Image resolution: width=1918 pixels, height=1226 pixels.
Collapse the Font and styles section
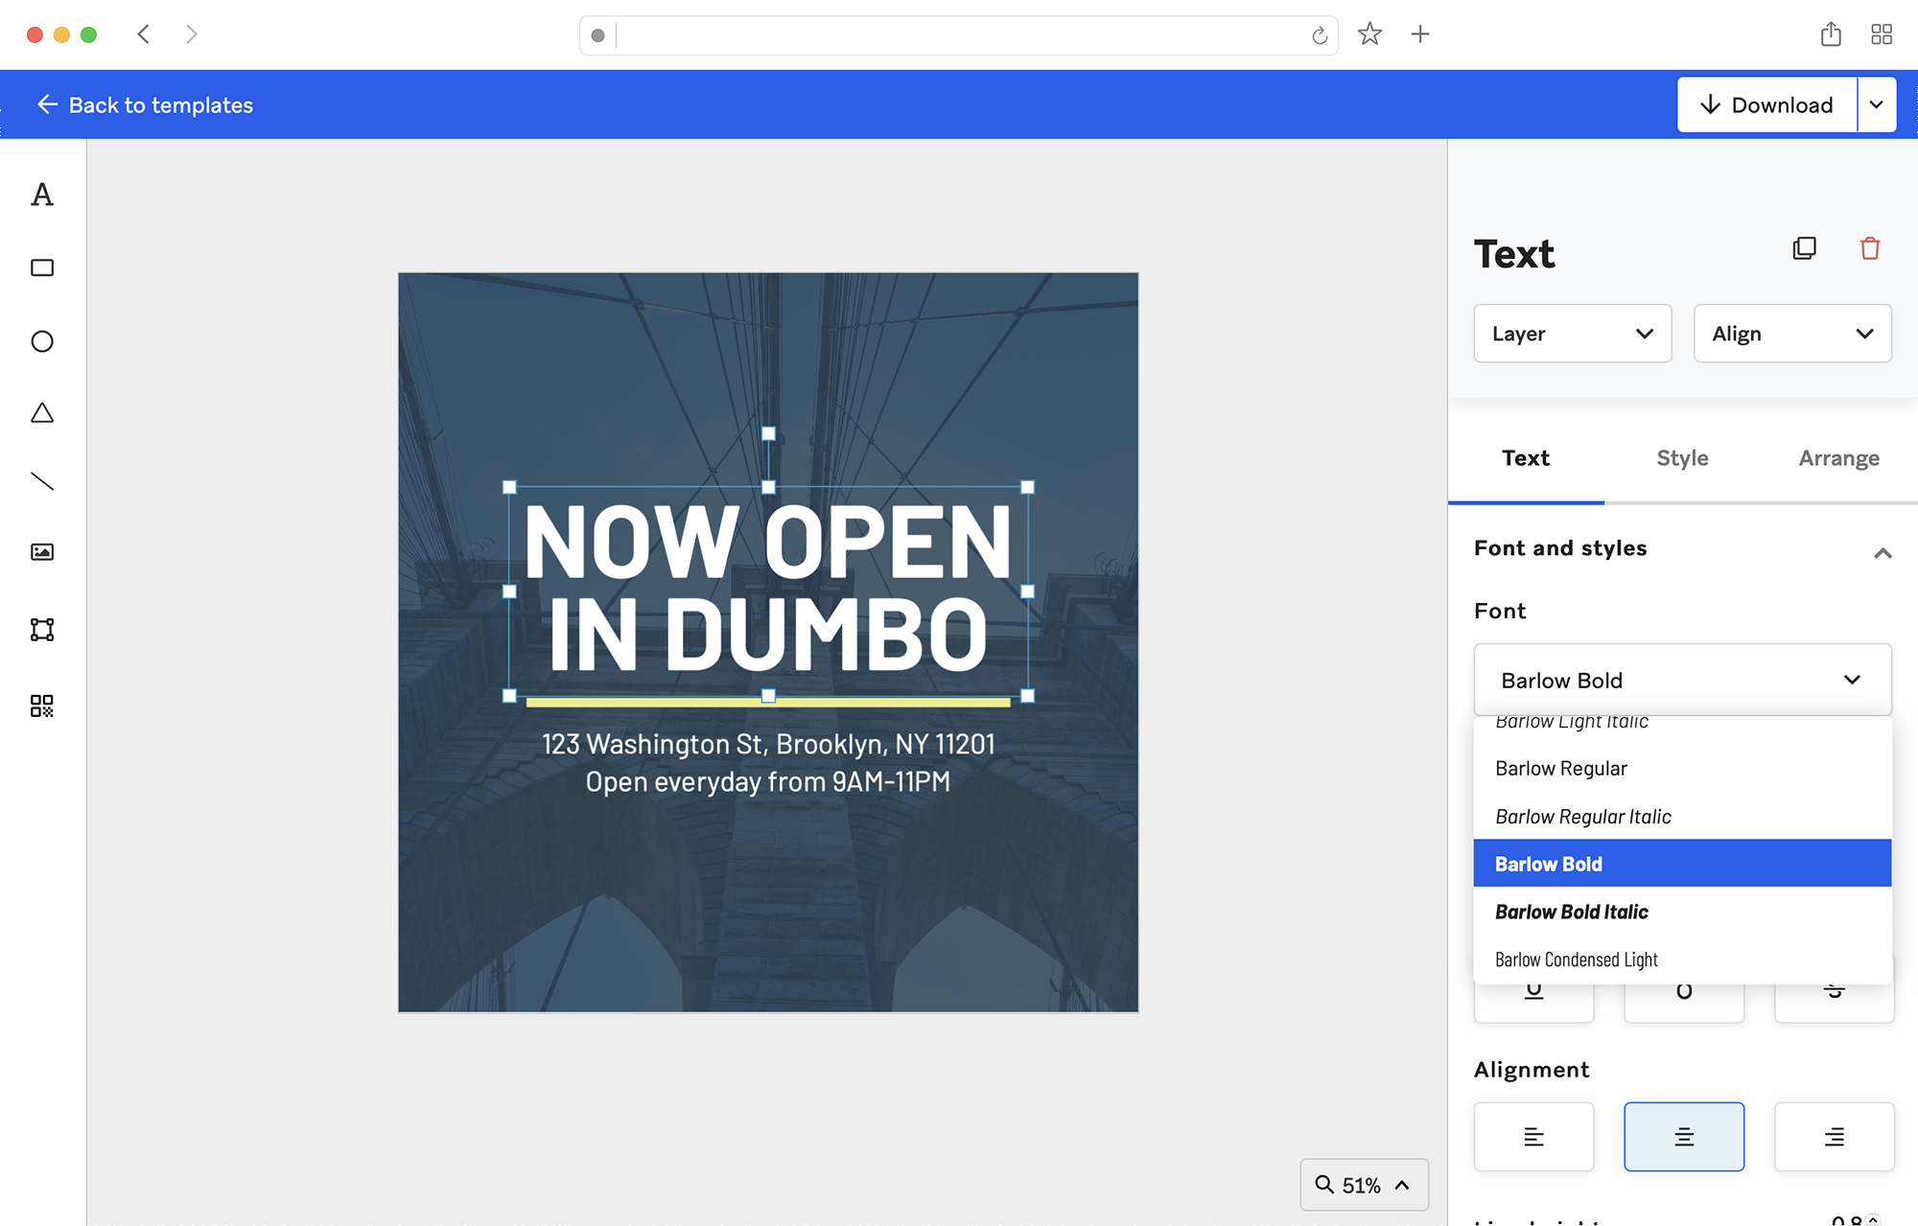pos(1883,553)
